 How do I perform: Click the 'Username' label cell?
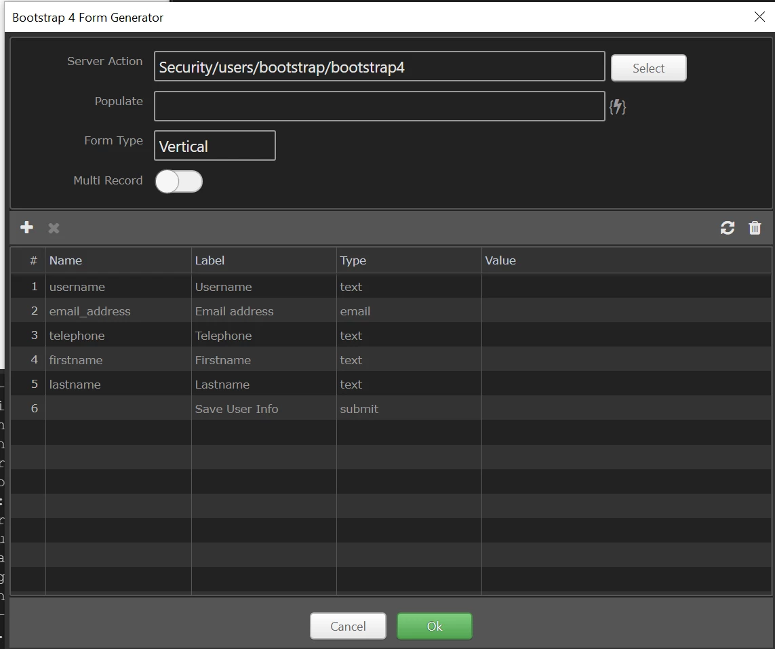click(264, 286)
